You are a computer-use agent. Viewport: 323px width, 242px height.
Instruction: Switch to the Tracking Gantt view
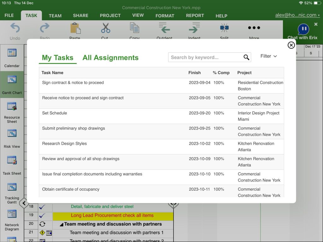pyautogui.click(x=12, y=191)
